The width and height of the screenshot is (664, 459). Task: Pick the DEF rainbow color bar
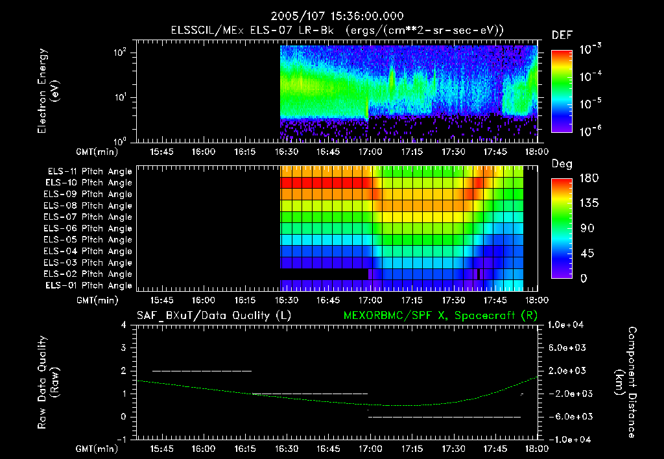click(562, 91)
